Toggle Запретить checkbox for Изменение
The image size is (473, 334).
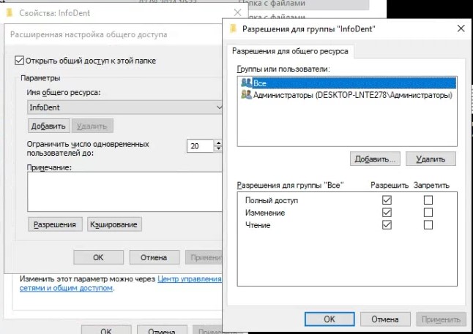(x=428, y=213)
